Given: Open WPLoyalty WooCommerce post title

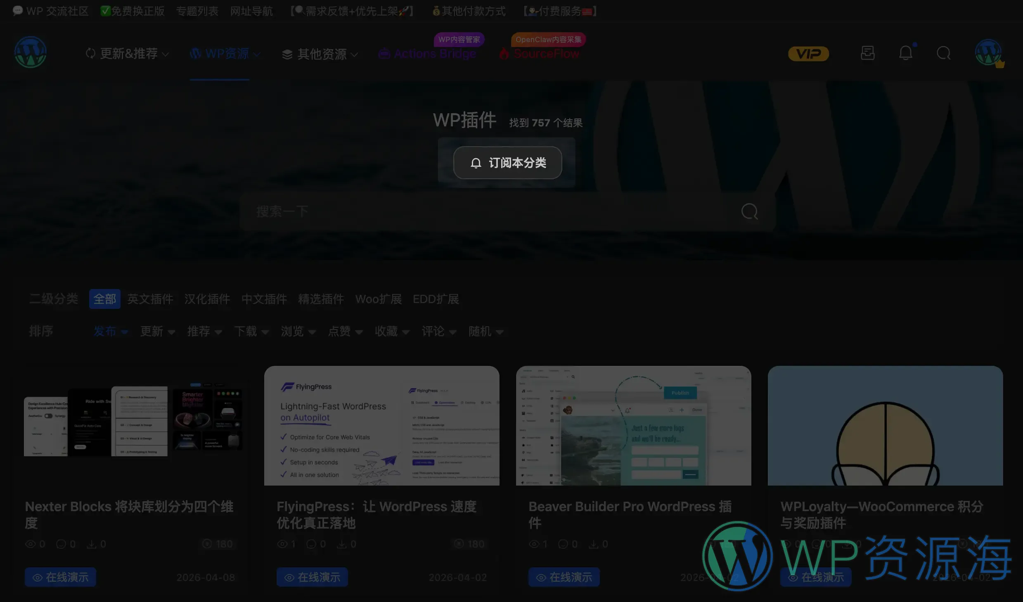Looking at the screenshot, I should 882,514.
